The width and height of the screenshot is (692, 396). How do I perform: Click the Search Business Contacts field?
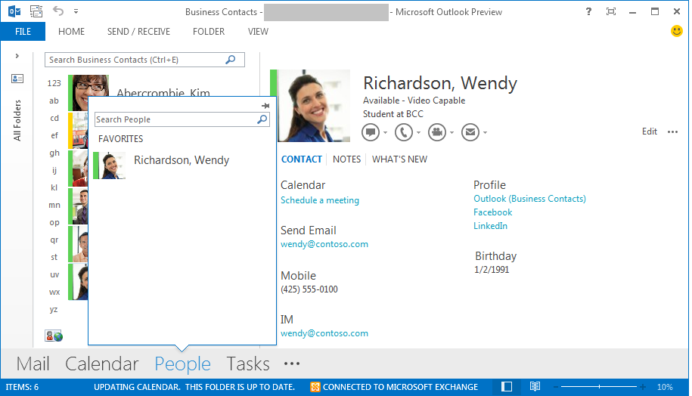click(x=136, y=60)
